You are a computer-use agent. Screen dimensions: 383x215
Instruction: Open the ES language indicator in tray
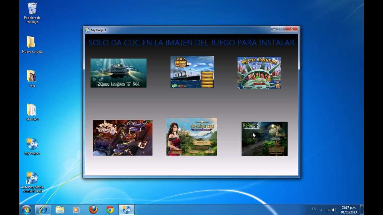click(314, 209)
